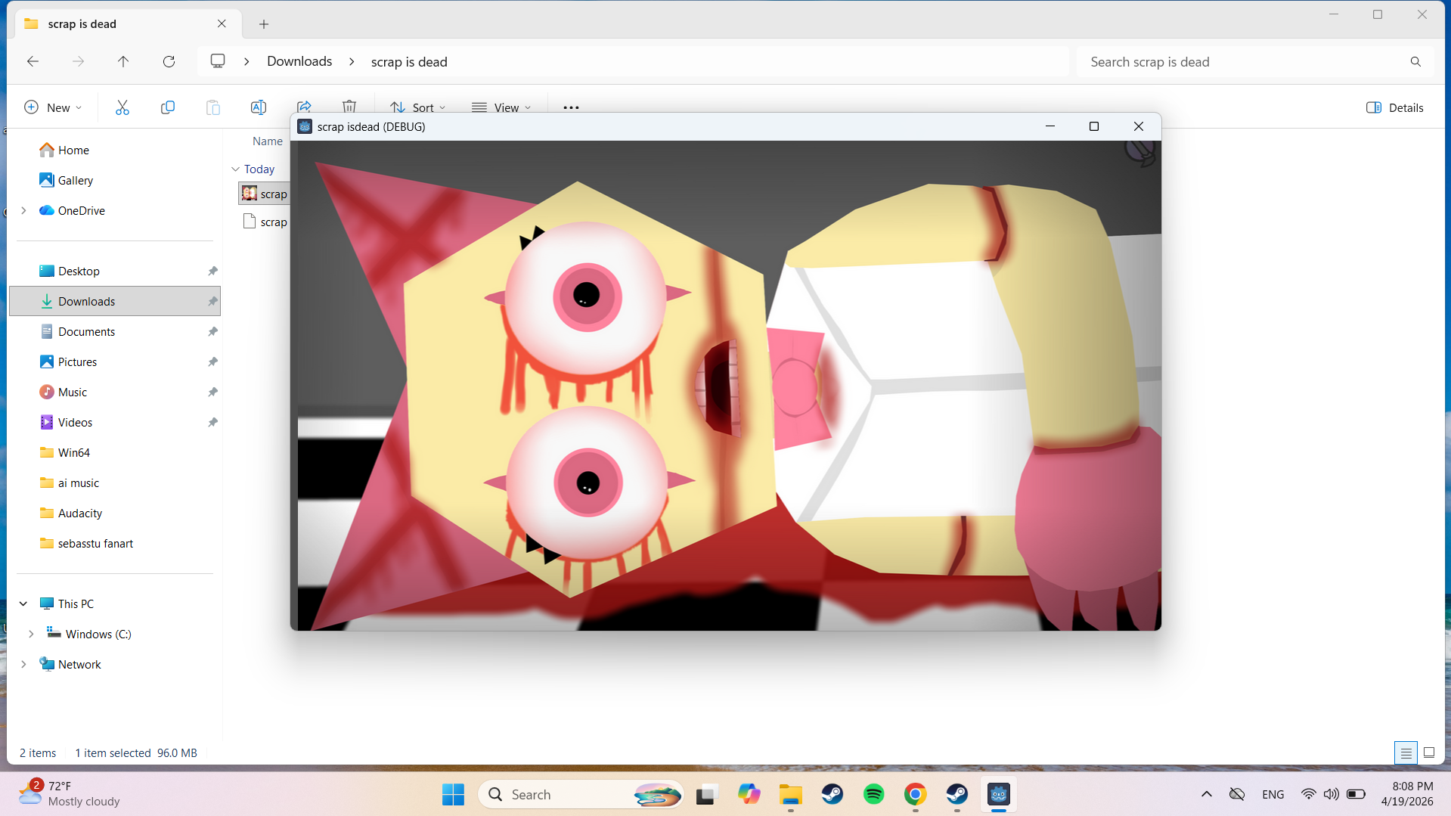
Task: Open the View dropdown menu
Action: (x=501, y=107)
